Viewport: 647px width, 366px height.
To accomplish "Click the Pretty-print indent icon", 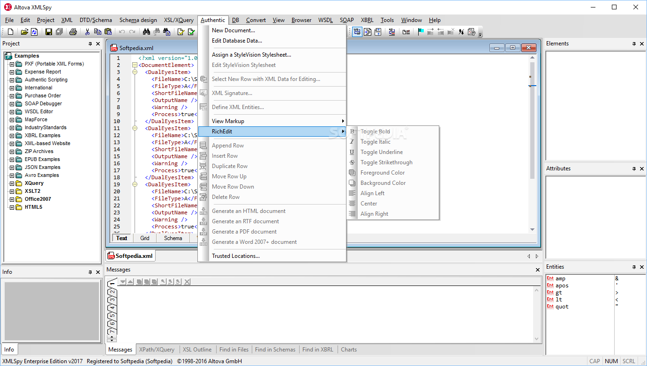I will coord(368,32).
